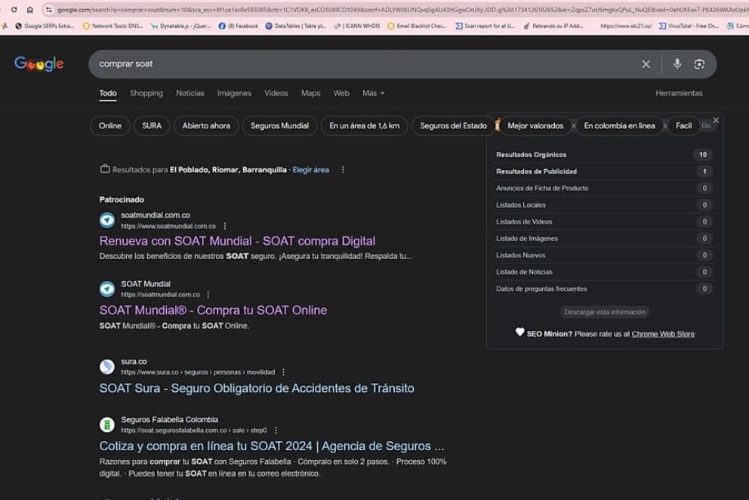The height and width of the screenshot is (500, 749).
Task: Start voice search with microphone icon
Action: tap(677, 64)
